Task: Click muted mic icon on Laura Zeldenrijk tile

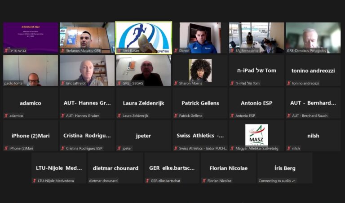Action: click(x=119, y=115)
